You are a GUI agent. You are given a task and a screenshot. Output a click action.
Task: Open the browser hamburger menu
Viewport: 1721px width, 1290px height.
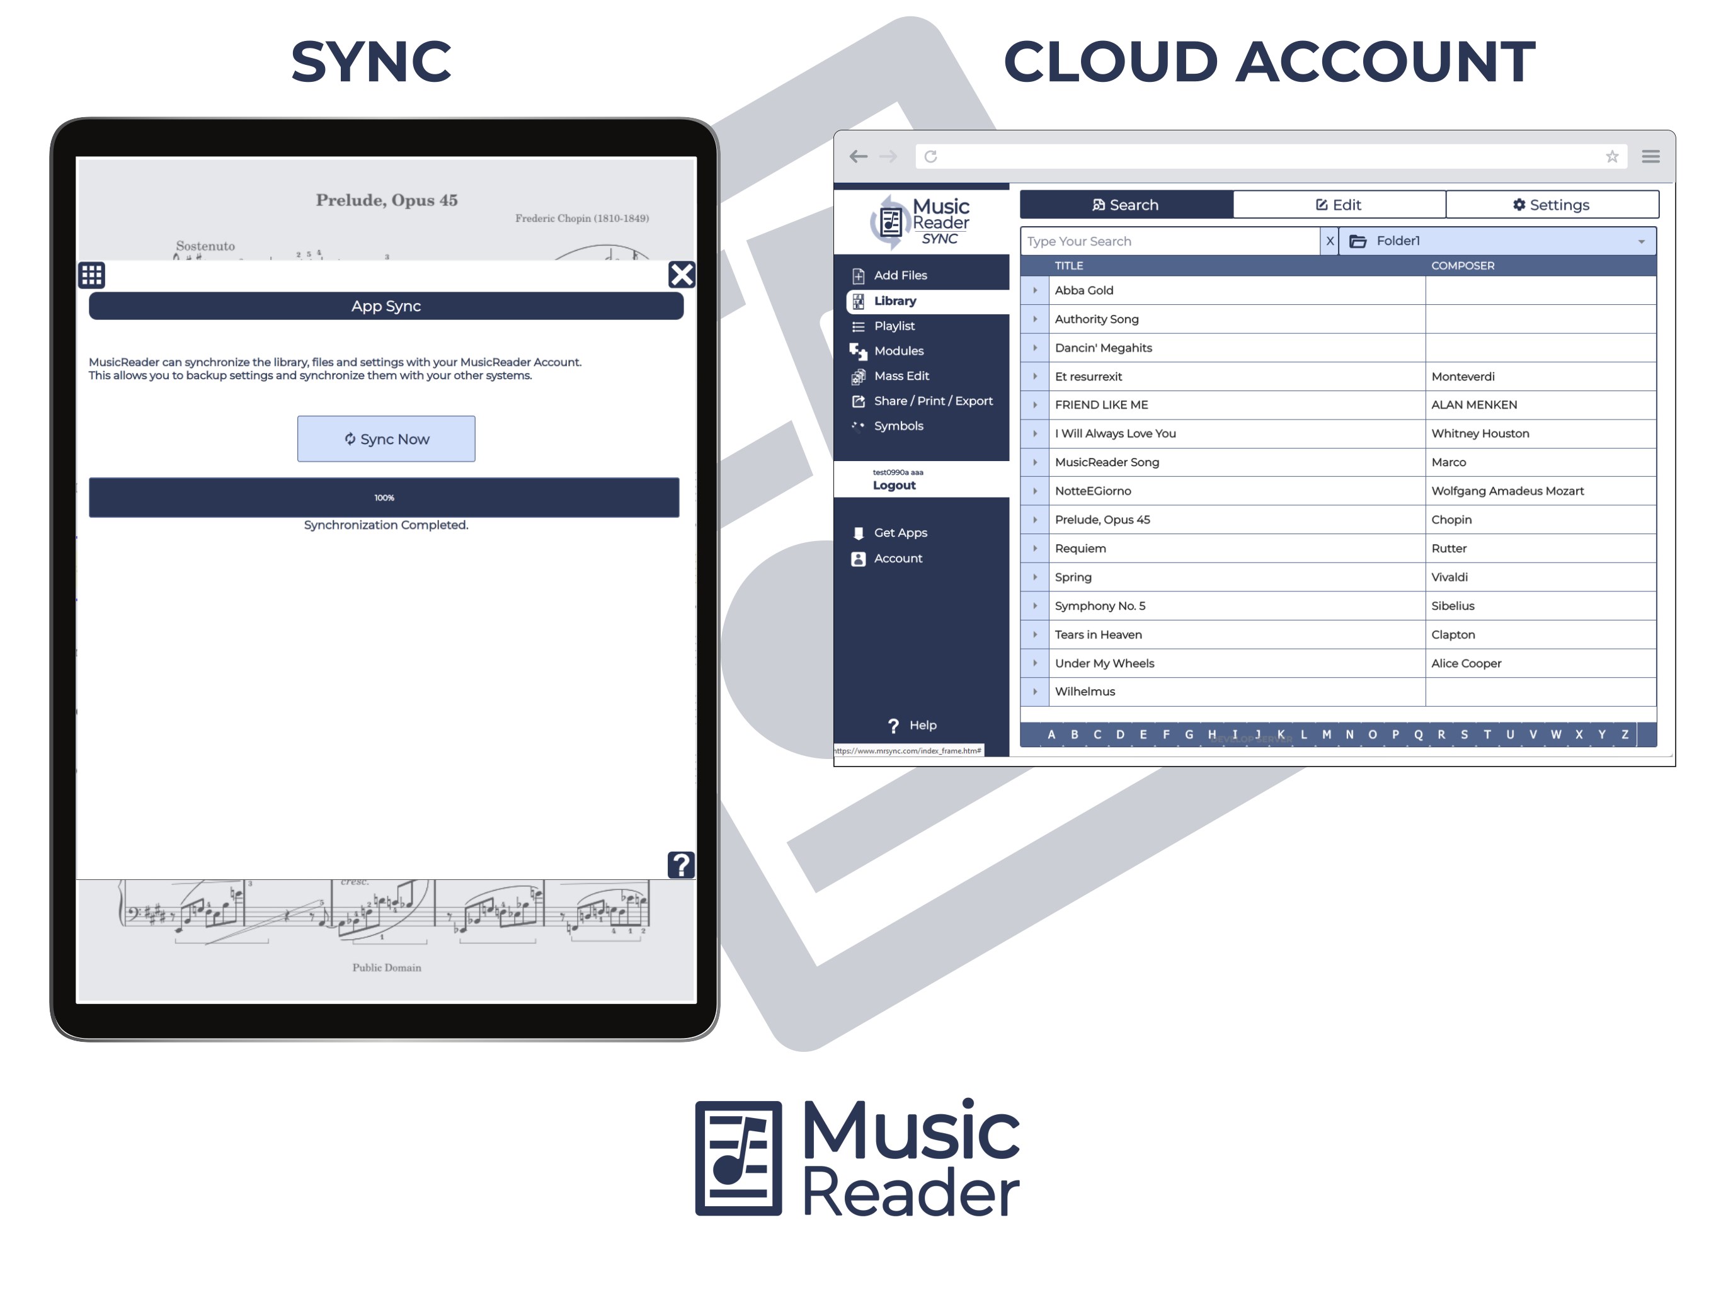[1650, 156]
